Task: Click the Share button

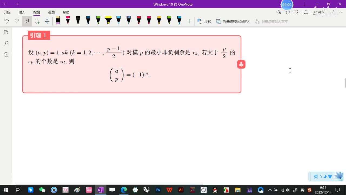Action: click(x=319, y=12)
